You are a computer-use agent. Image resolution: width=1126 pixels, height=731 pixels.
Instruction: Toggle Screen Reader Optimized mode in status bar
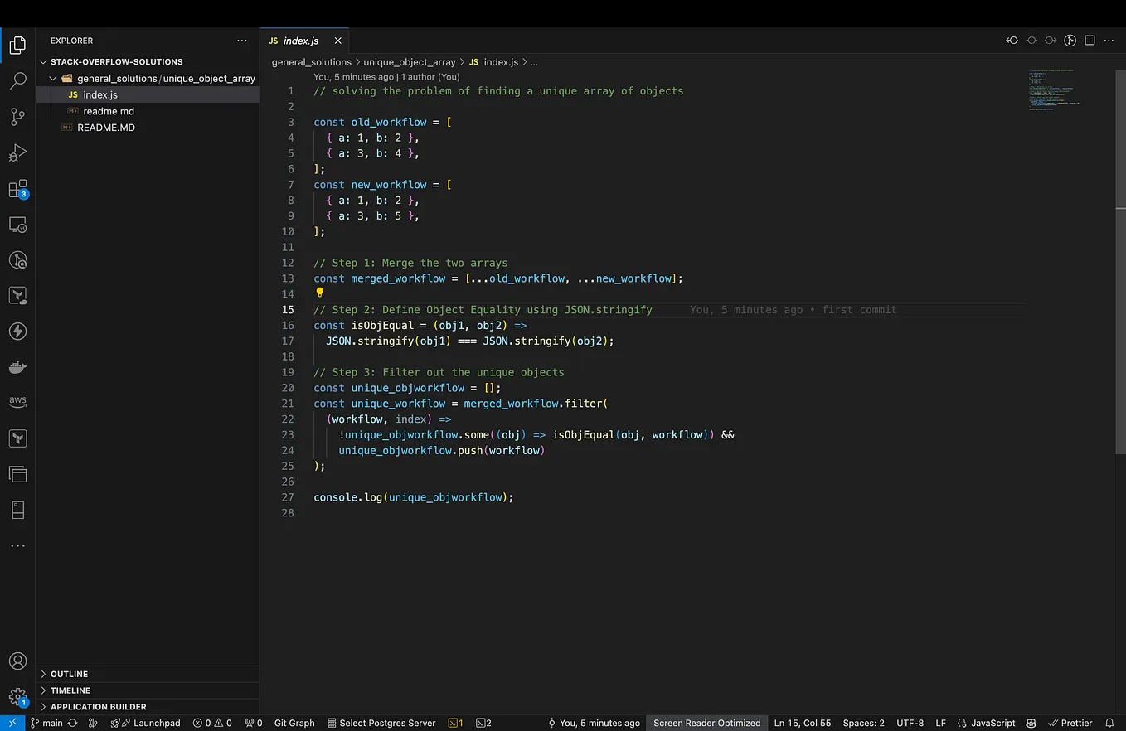pos(706,723)
